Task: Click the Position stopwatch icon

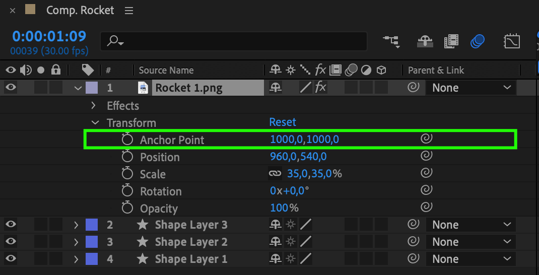Action: coord(127,157)
